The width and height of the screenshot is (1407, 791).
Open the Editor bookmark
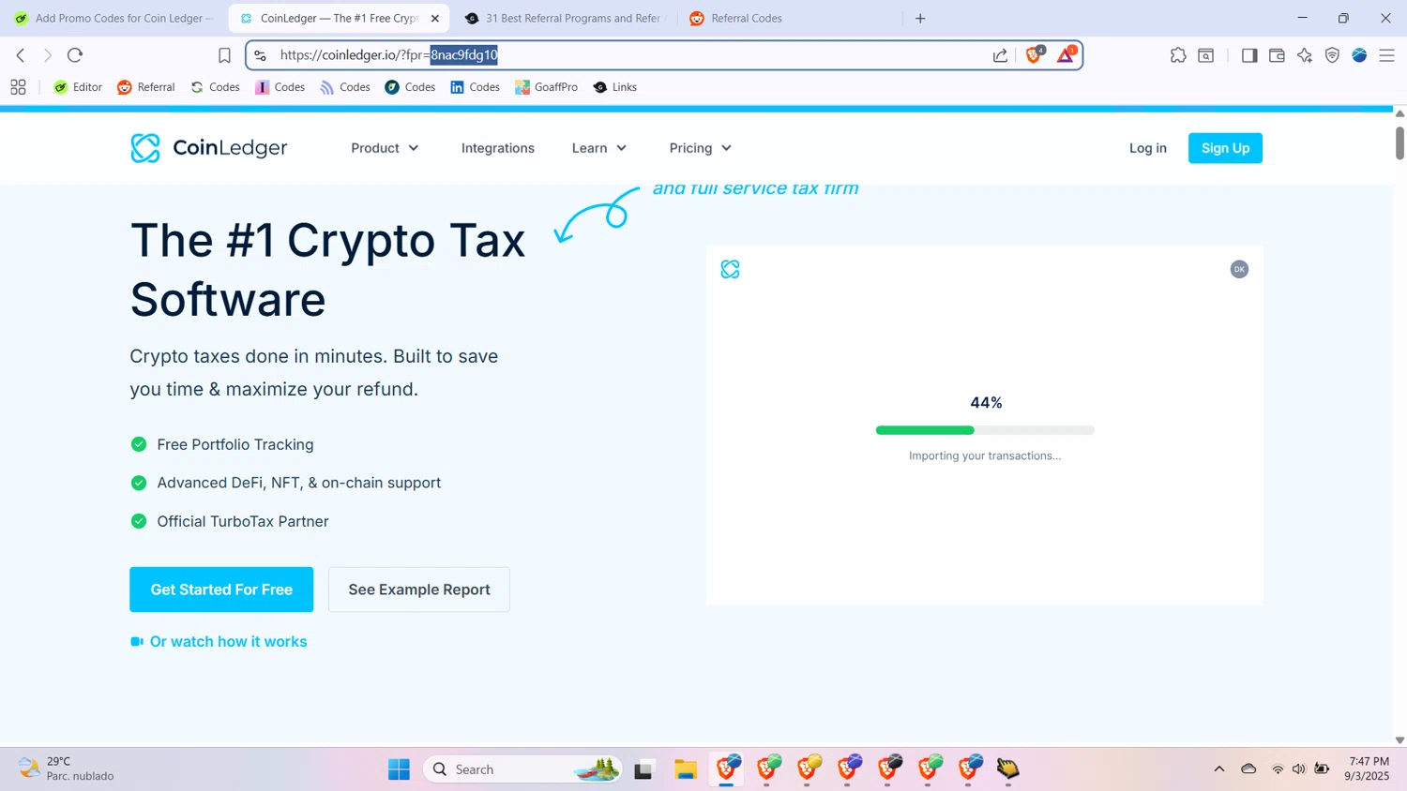(x=78, y=87)
